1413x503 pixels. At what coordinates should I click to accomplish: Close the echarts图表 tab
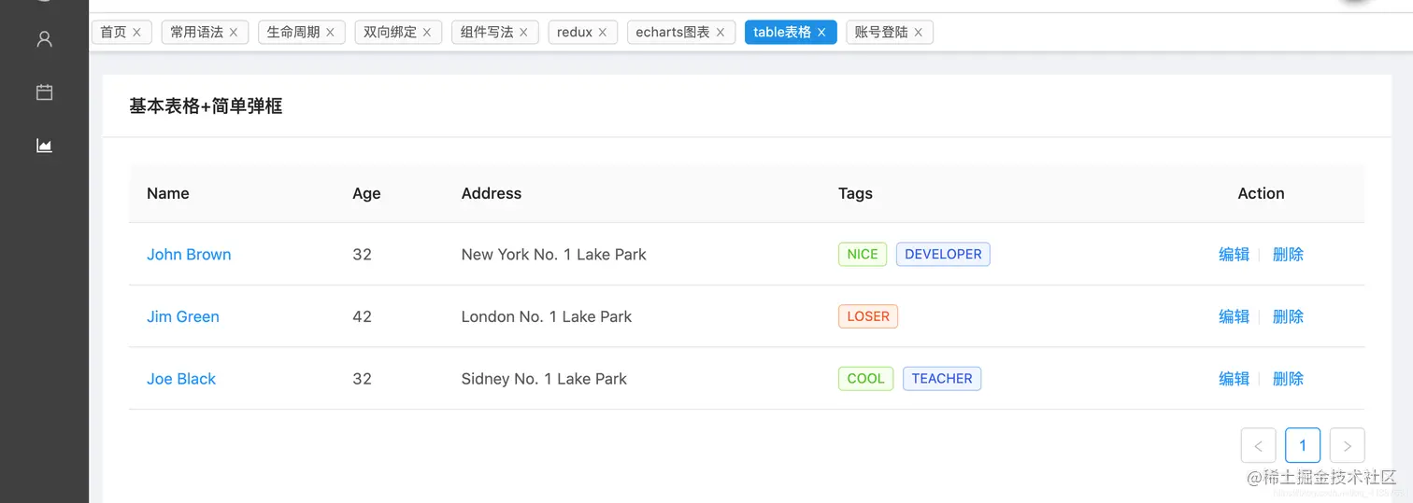(x=721, y=33)
